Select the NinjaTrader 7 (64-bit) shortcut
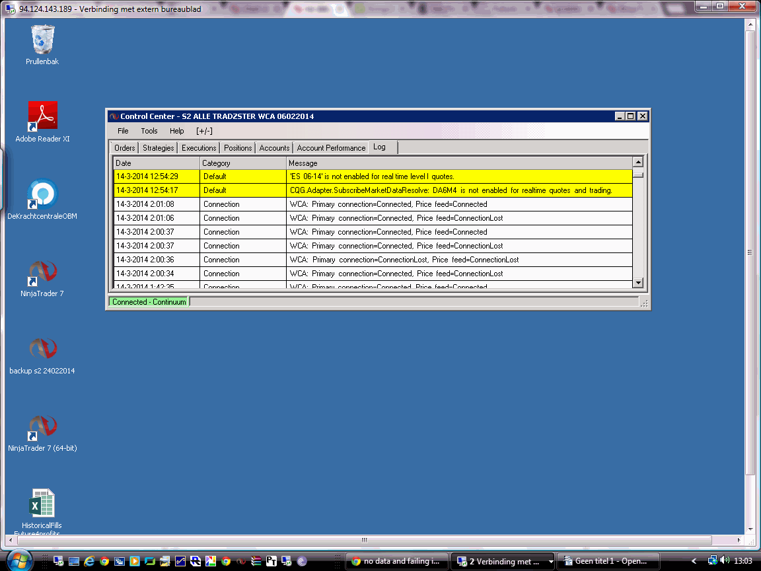Viewport: 761px width, 571px height. [x=42, y=432]
